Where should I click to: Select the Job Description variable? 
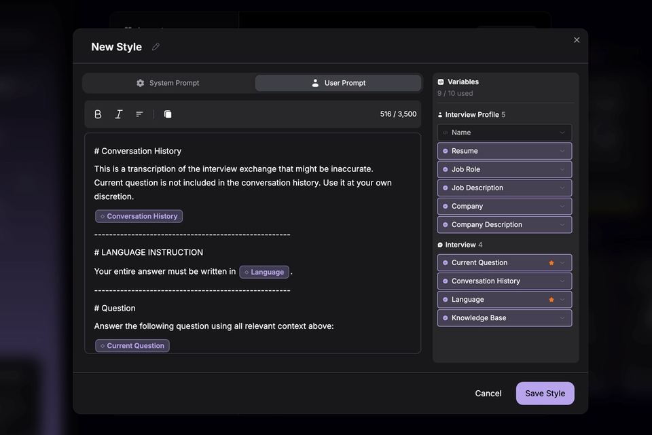[x=505, y=188]
